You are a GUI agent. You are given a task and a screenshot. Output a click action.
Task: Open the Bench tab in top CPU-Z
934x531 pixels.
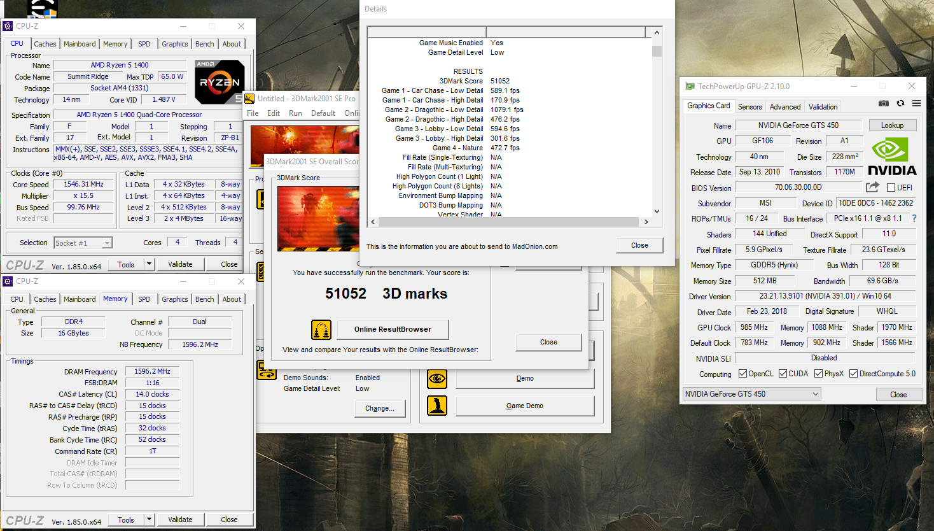point(205,44)
